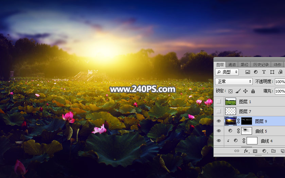The height and width of the screenshot is (178, 285).
Task: Click the 填充 value field
Action: click(280, 91)
